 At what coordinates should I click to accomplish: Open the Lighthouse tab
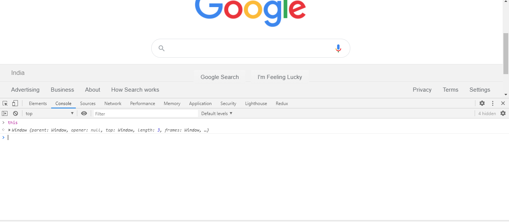pos(256,104)
